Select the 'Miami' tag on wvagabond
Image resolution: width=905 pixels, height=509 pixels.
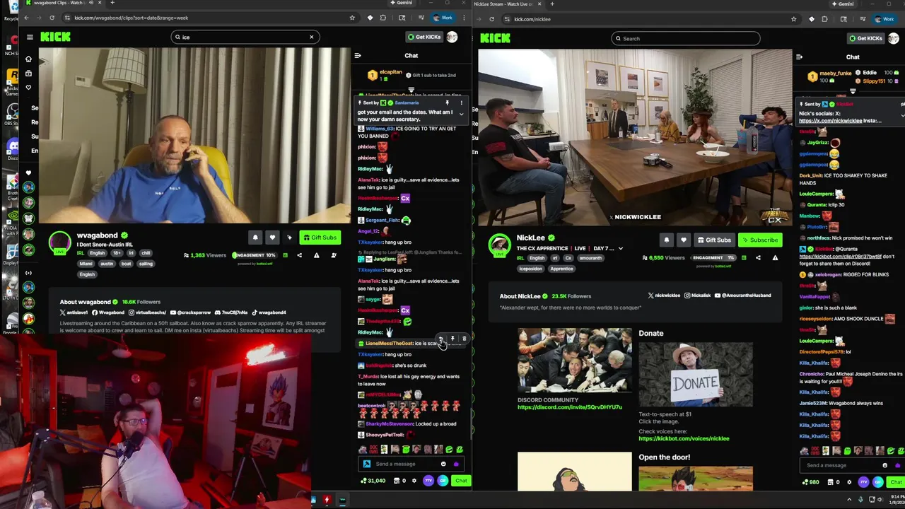(x=86, y=264)
